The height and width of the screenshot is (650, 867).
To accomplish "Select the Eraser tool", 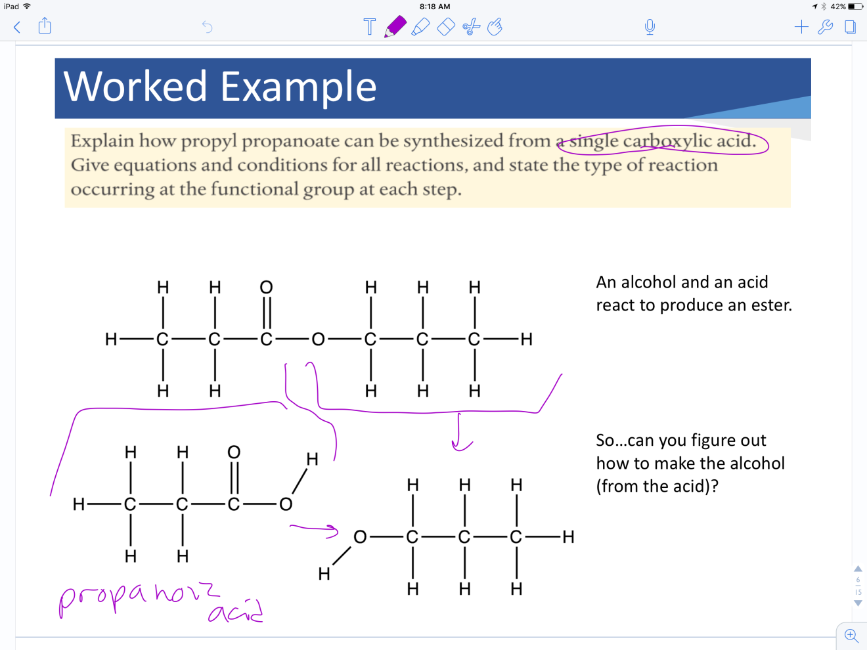I will tap(445, 27).
